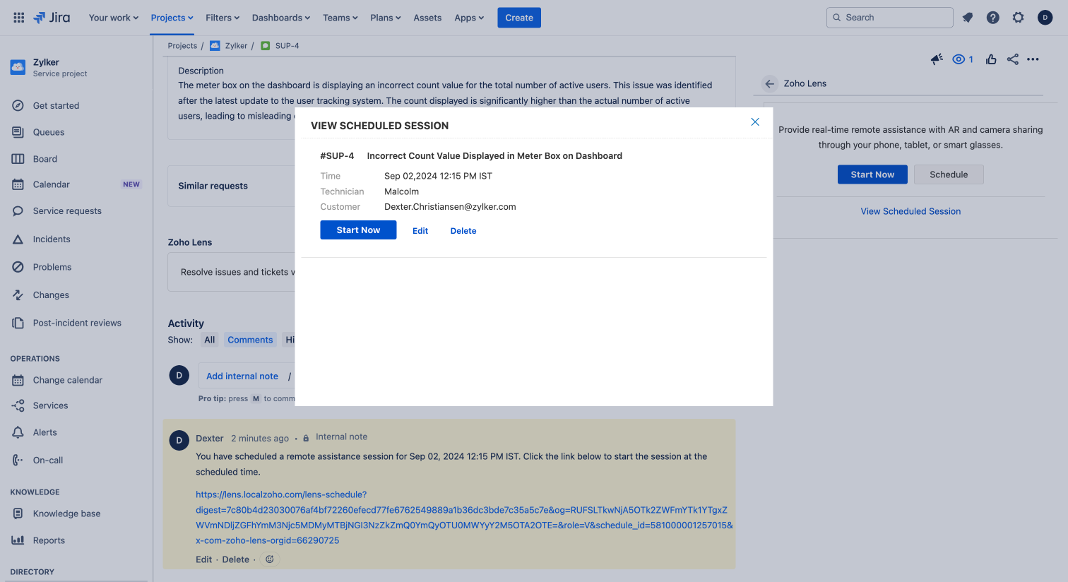Click the customer email Dexter.Christiansen@zylker.com
The height and width of the screenshot is (582, 1068).
450,207
